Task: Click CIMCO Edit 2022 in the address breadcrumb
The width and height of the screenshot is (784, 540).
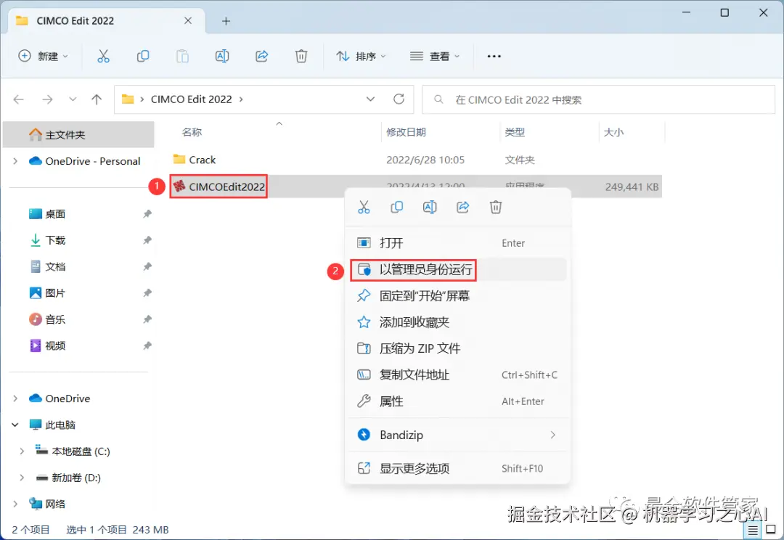Action: click(192, 99)
